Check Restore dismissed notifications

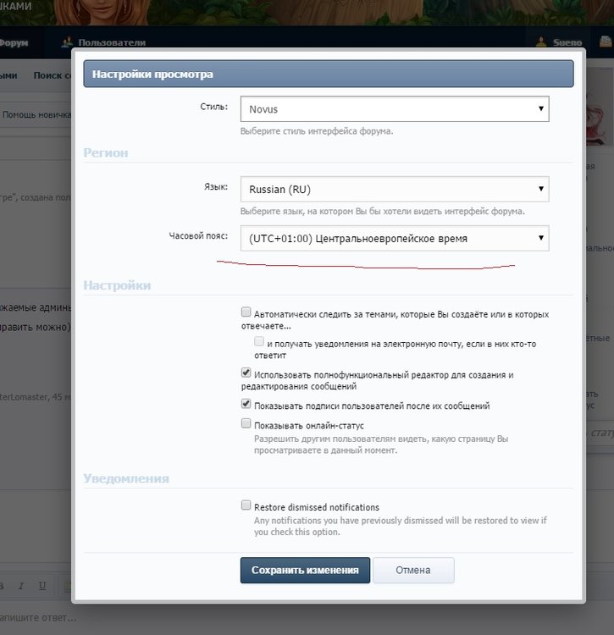click(x=246, y=505)
